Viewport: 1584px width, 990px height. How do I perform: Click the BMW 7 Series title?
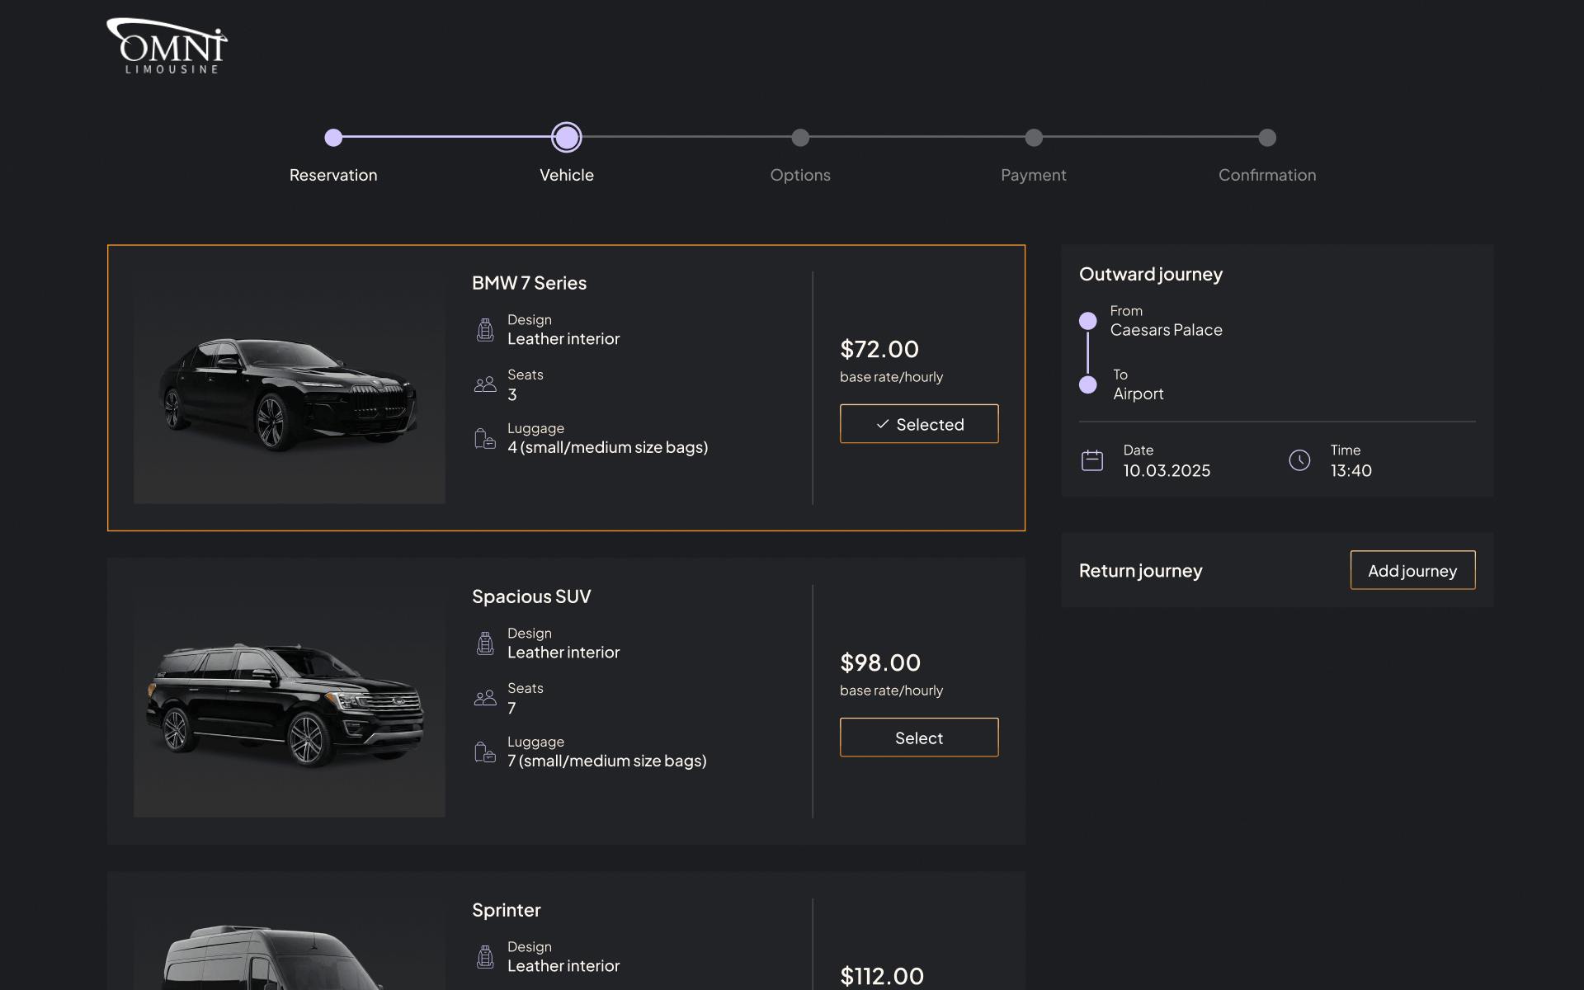(x=529, y=283)
